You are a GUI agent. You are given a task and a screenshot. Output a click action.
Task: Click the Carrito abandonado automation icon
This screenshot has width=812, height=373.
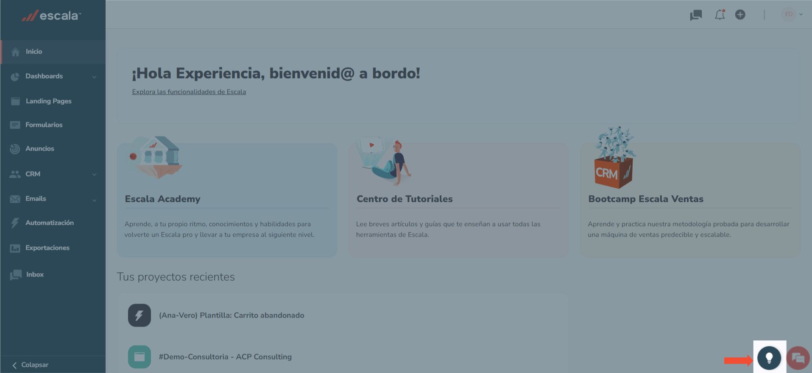tap(140, 315)
